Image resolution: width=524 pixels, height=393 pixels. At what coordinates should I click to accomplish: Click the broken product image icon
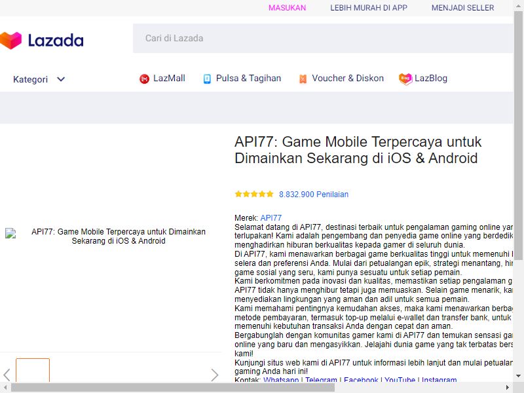10,233
